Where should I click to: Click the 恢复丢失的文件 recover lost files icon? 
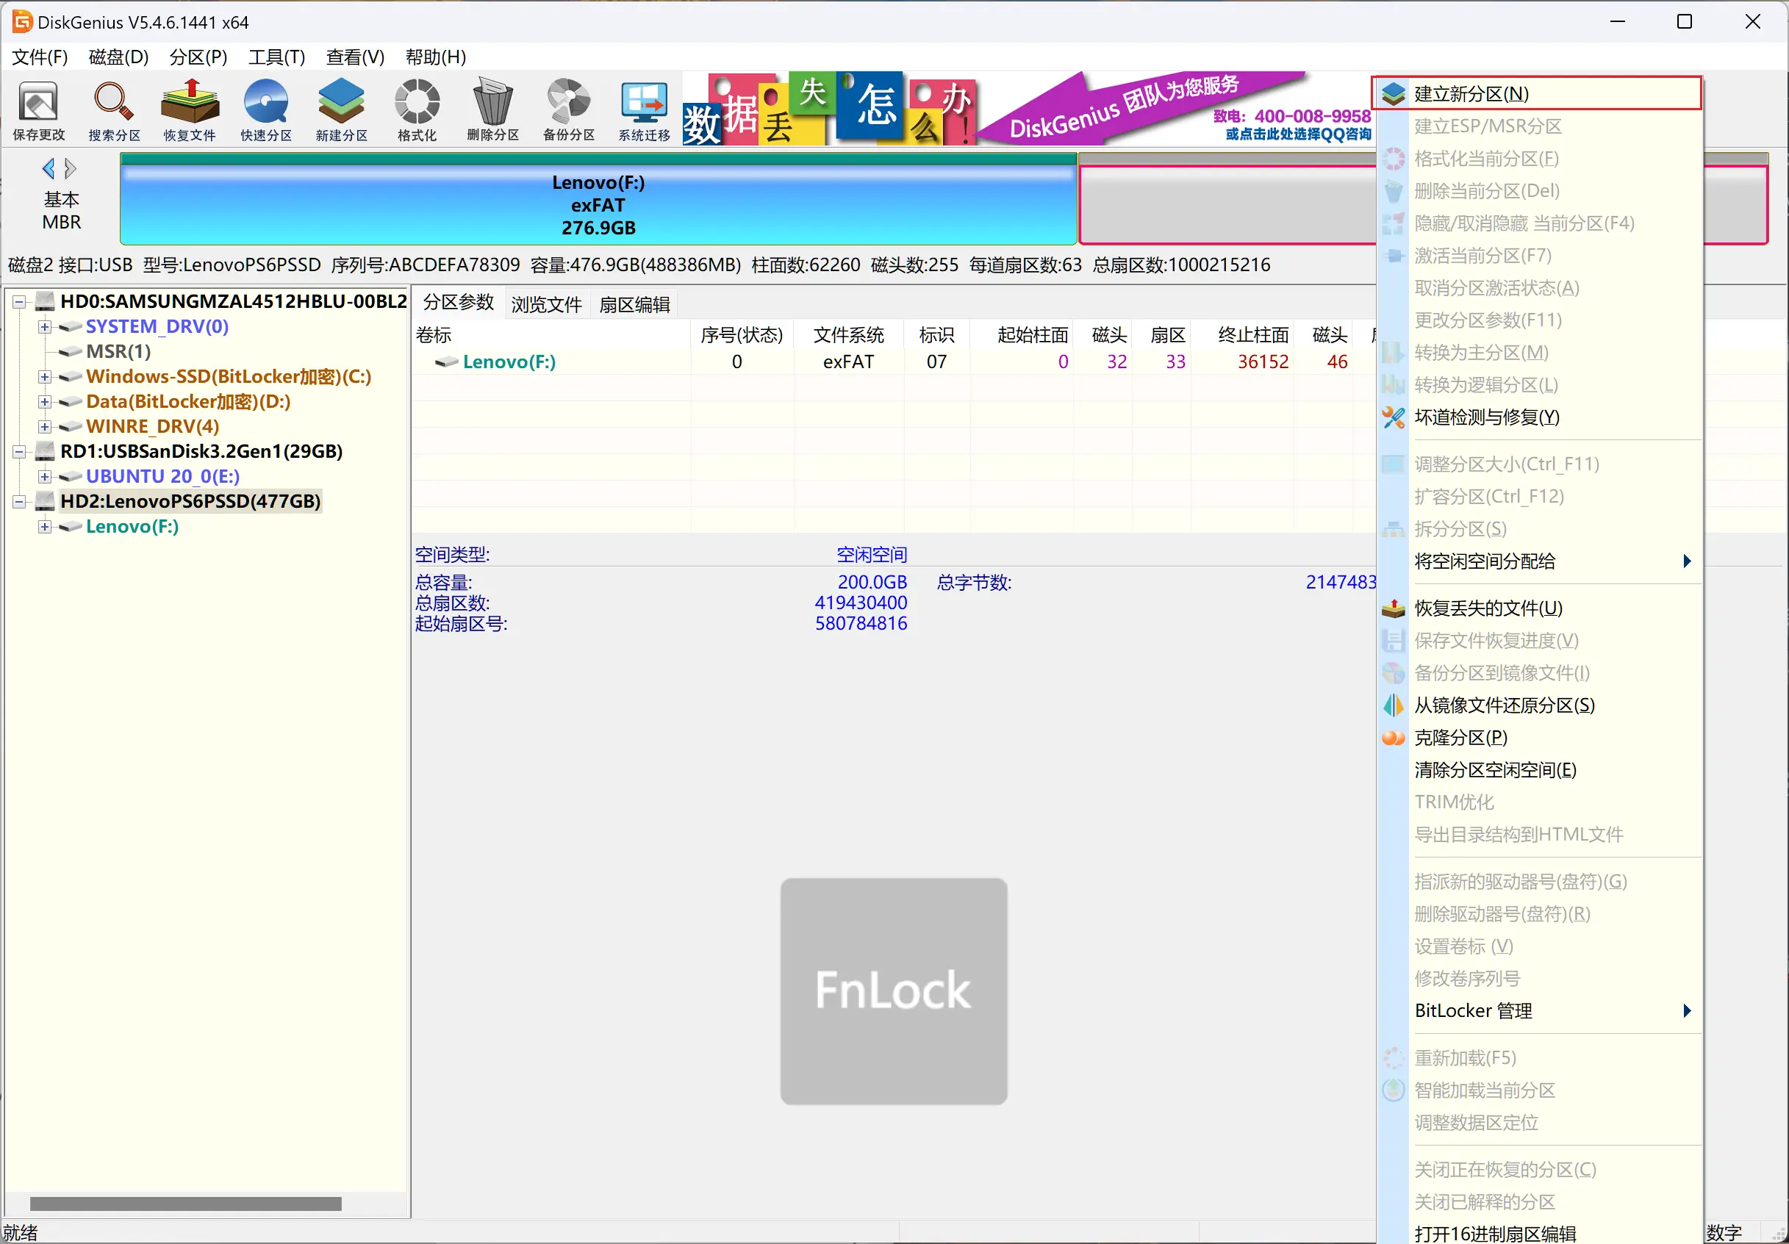(1393, 608)
